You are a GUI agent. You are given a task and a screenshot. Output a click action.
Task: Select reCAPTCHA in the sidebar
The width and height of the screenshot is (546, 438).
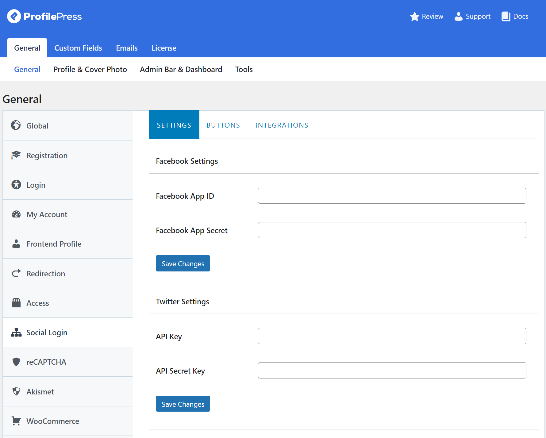[x=68, y=362]
